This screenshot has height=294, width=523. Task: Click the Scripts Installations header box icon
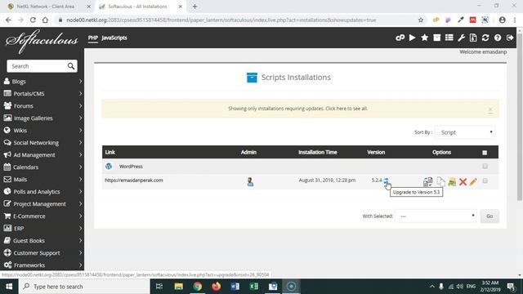coord(252,78)
